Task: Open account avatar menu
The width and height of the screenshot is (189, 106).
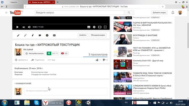Action: [x=180, y=12]
